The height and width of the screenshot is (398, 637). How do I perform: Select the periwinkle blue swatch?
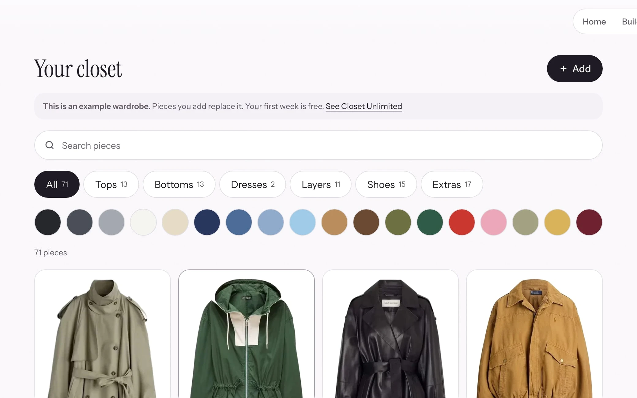(271, 222)
